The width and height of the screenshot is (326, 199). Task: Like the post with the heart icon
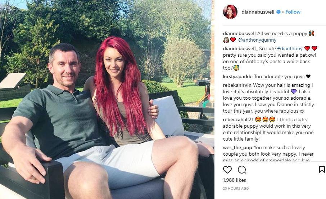[x=227, y=170]
